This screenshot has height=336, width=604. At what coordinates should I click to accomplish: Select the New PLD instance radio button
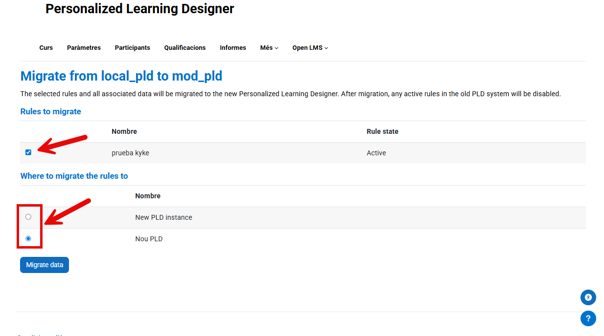point(28,217)
